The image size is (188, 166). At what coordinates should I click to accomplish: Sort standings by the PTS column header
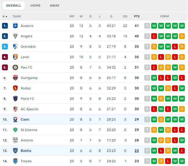pyautogui.click(x=137, y=16)
